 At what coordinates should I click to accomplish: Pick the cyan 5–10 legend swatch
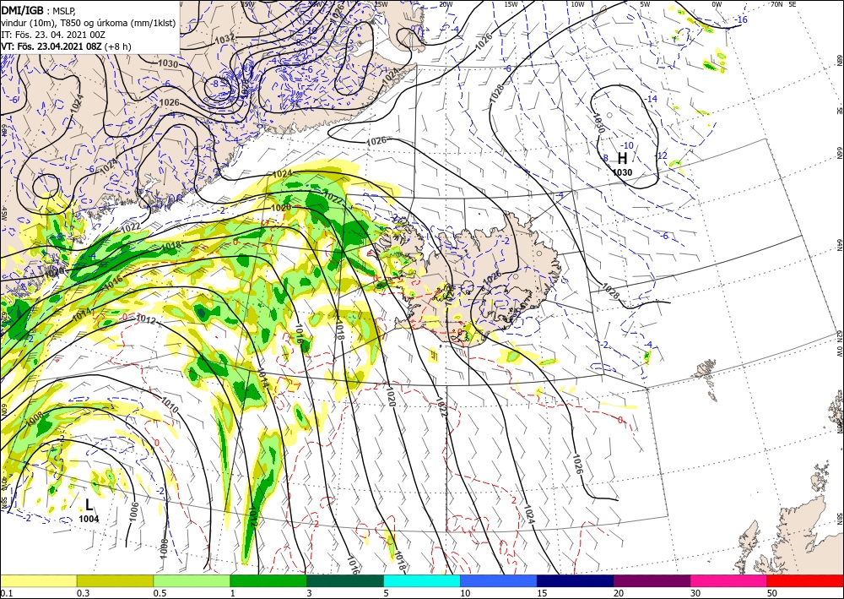click(422, 580)
